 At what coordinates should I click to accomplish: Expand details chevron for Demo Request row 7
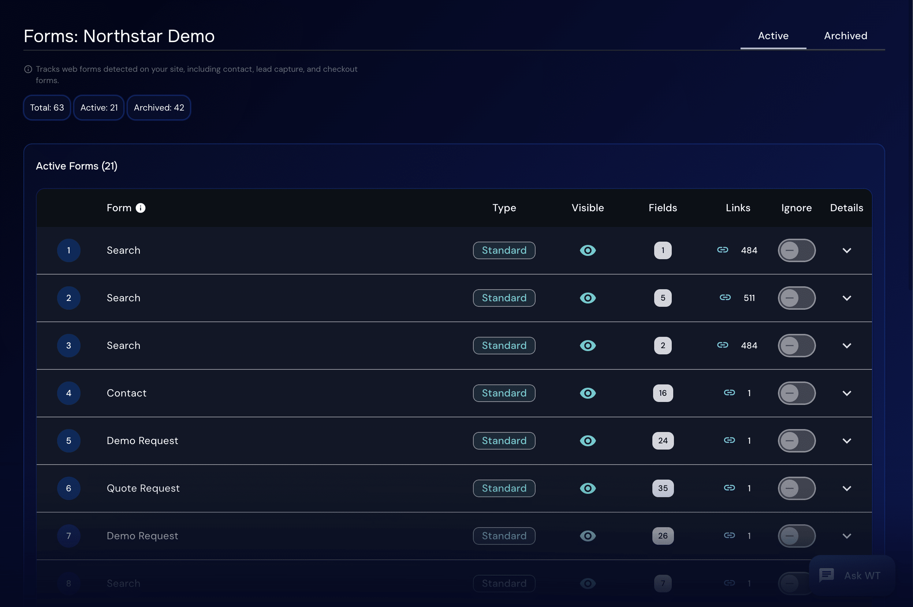[x=847, y=536]
